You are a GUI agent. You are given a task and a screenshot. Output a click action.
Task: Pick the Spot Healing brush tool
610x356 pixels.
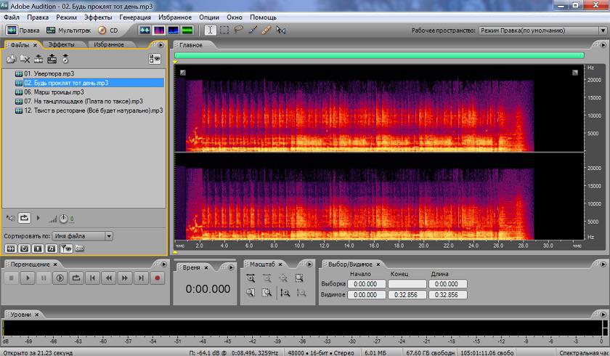(266, 31)
